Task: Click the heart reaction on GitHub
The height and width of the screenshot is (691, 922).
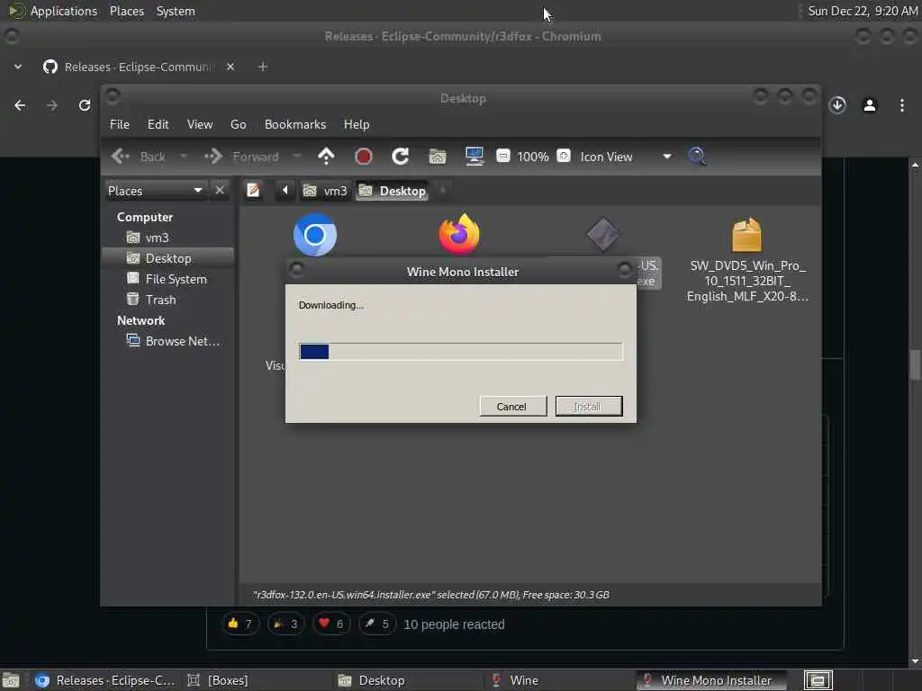Action: coord(331,624)
